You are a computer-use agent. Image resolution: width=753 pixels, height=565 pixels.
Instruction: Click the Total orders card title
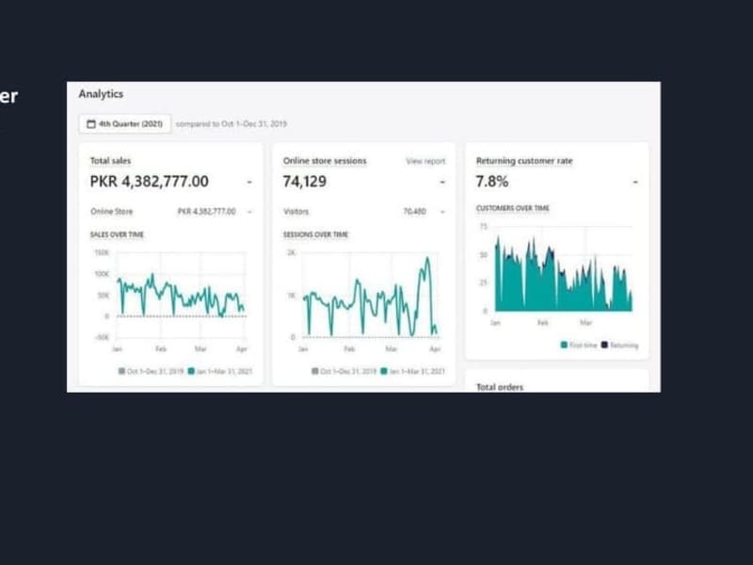click(x=500, y=387)
